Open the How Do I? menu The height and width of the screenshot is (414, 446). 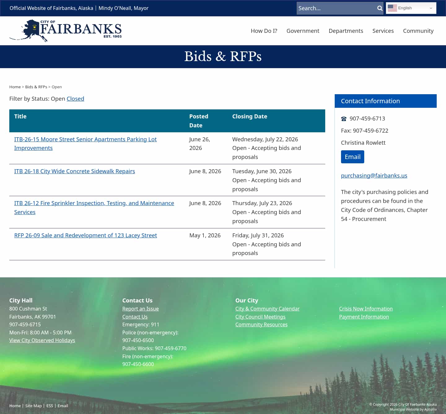[264, 31]
